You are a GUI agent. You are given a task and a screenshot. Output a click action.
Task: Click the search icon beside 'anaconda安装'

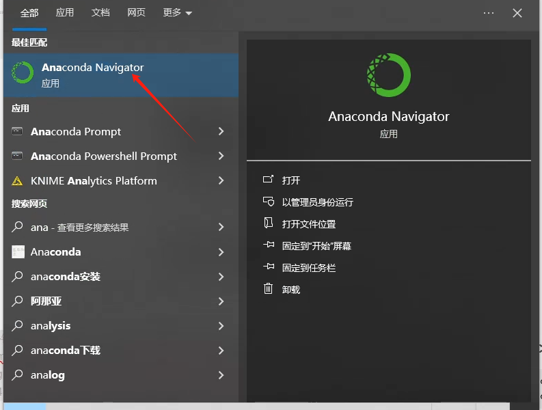tap(17, 277)
